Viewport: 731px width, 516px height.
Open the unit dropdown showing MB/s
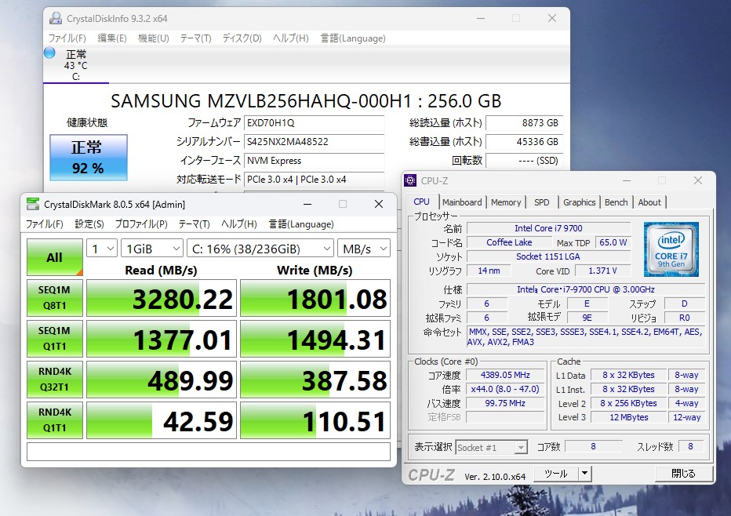click(364, 249)
